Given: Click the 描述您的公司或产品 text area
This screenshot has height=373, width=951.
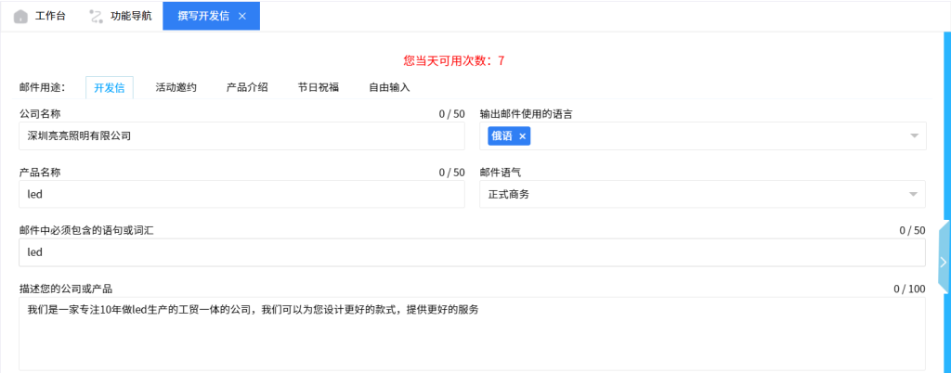Looking at the screenshot, I should click(472, 334).
